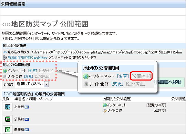Click [閲覧のみ可] status for 小学校

[156, 105]
